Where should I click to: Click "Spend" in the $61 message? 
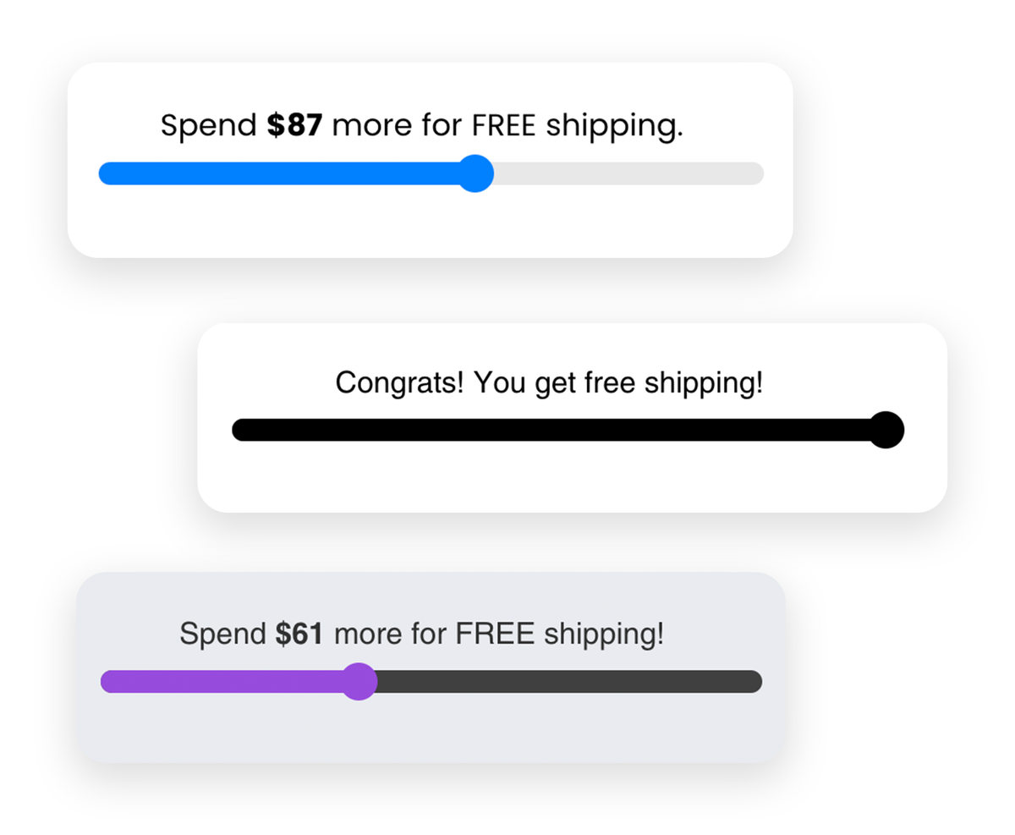pyautogui.click(x=223, y=634)
